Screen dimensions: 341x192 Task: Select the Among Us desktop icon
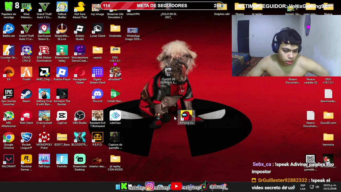tap(186, 118)
